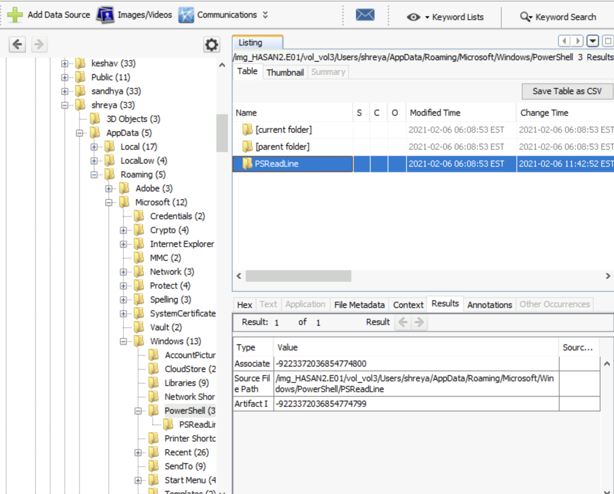The image size is (614, 494).
Task: Expand the toolbar overflow chevron
Action: pos(265,15)
